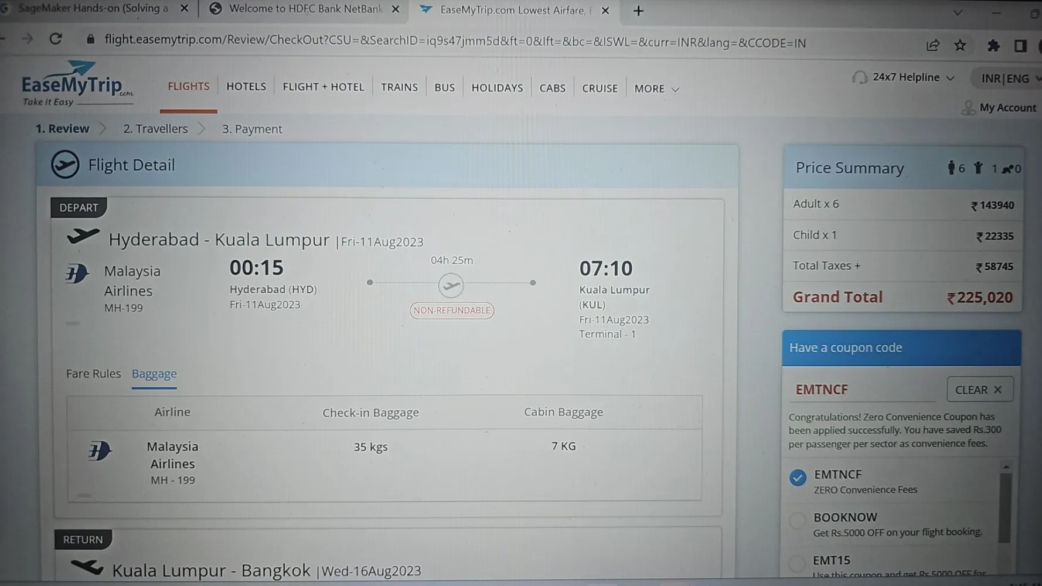
Task: Open the extensions puzzle icon
Action: click(993, 45)
